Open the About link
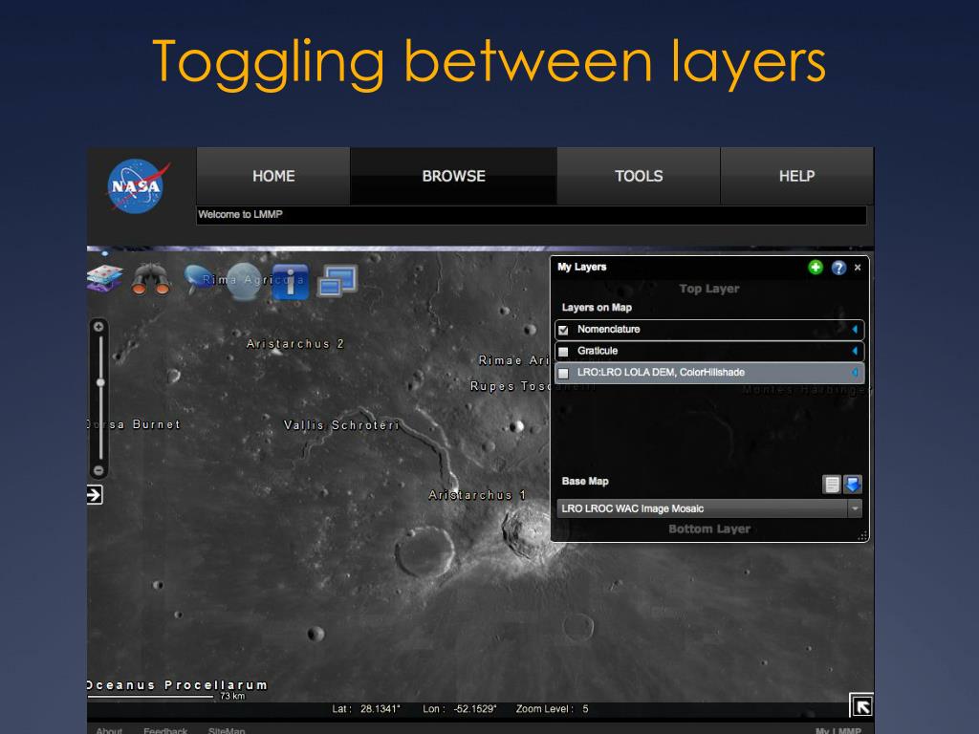 109,730
